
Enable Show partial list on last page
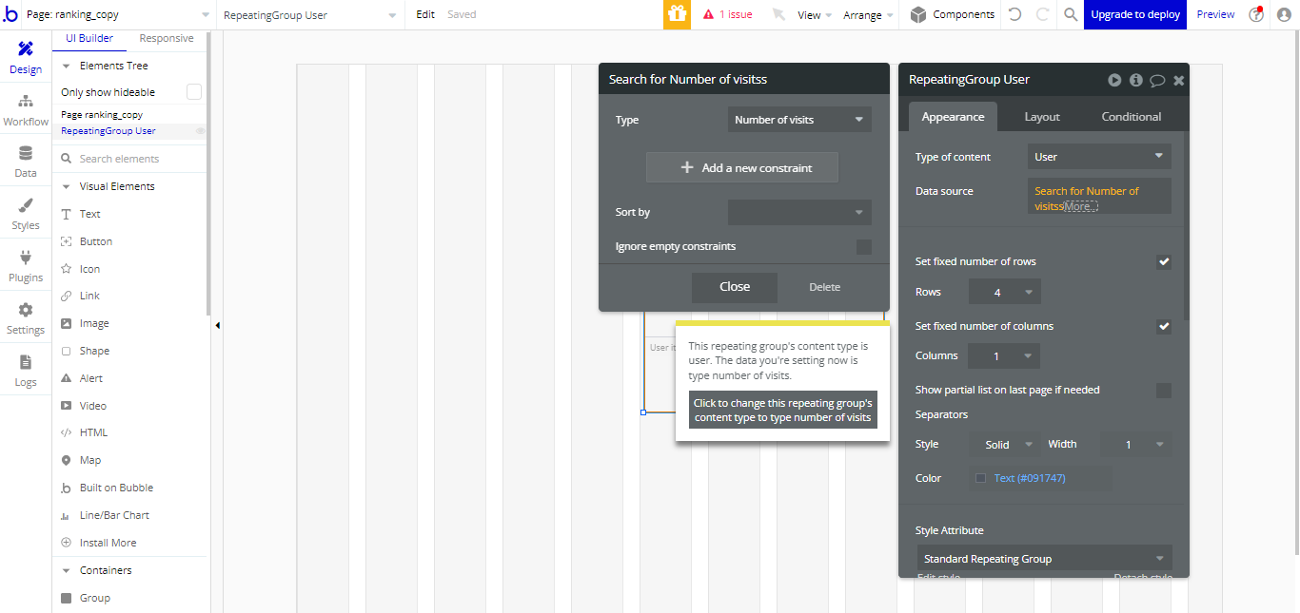point(1164,391)
